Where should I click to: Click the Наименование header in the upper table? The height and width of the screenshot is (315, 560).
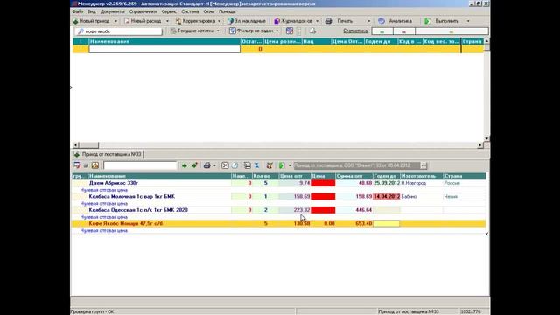pyautogui.click(x=164, y=41)
